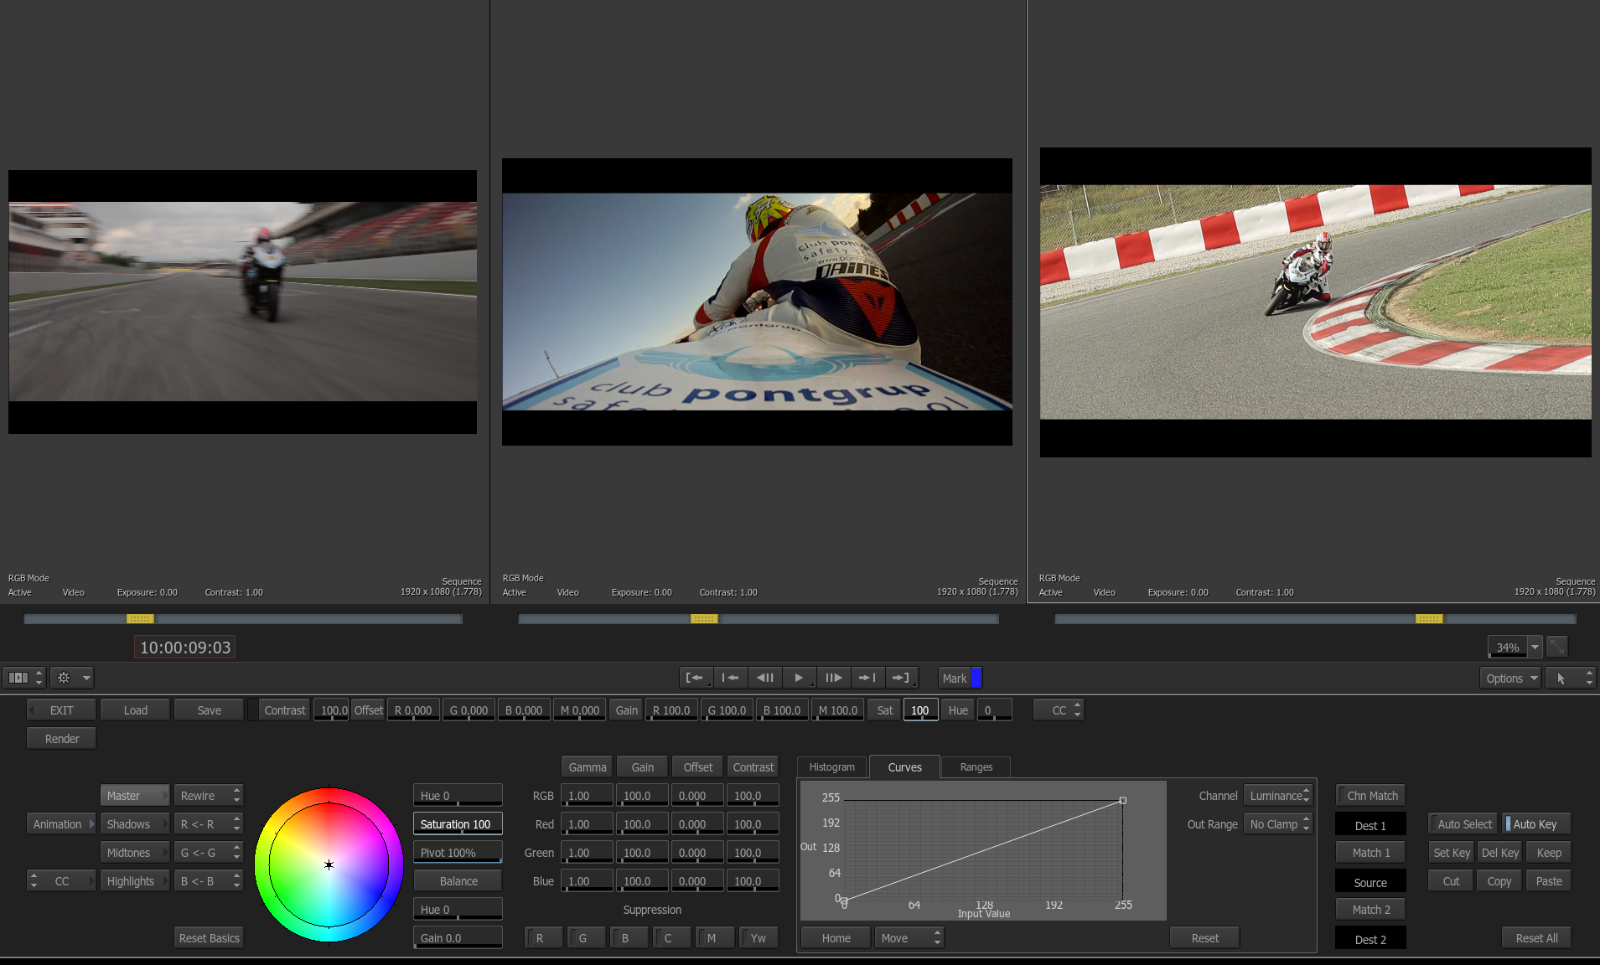Click the Reset All button
This screenshot has height=965, width=1600.
(x=1536, y=938)
